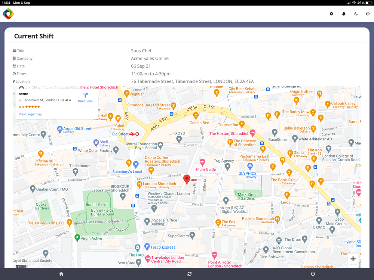Select the White Arkitekter AB marker
This screenshot has width=374, height=280.
(x=295, y=139)
